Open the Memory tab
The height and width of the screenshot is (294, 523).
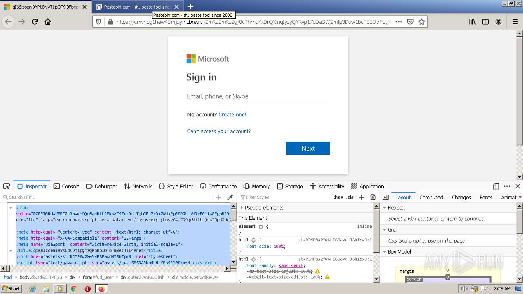(x=257, y=186)
